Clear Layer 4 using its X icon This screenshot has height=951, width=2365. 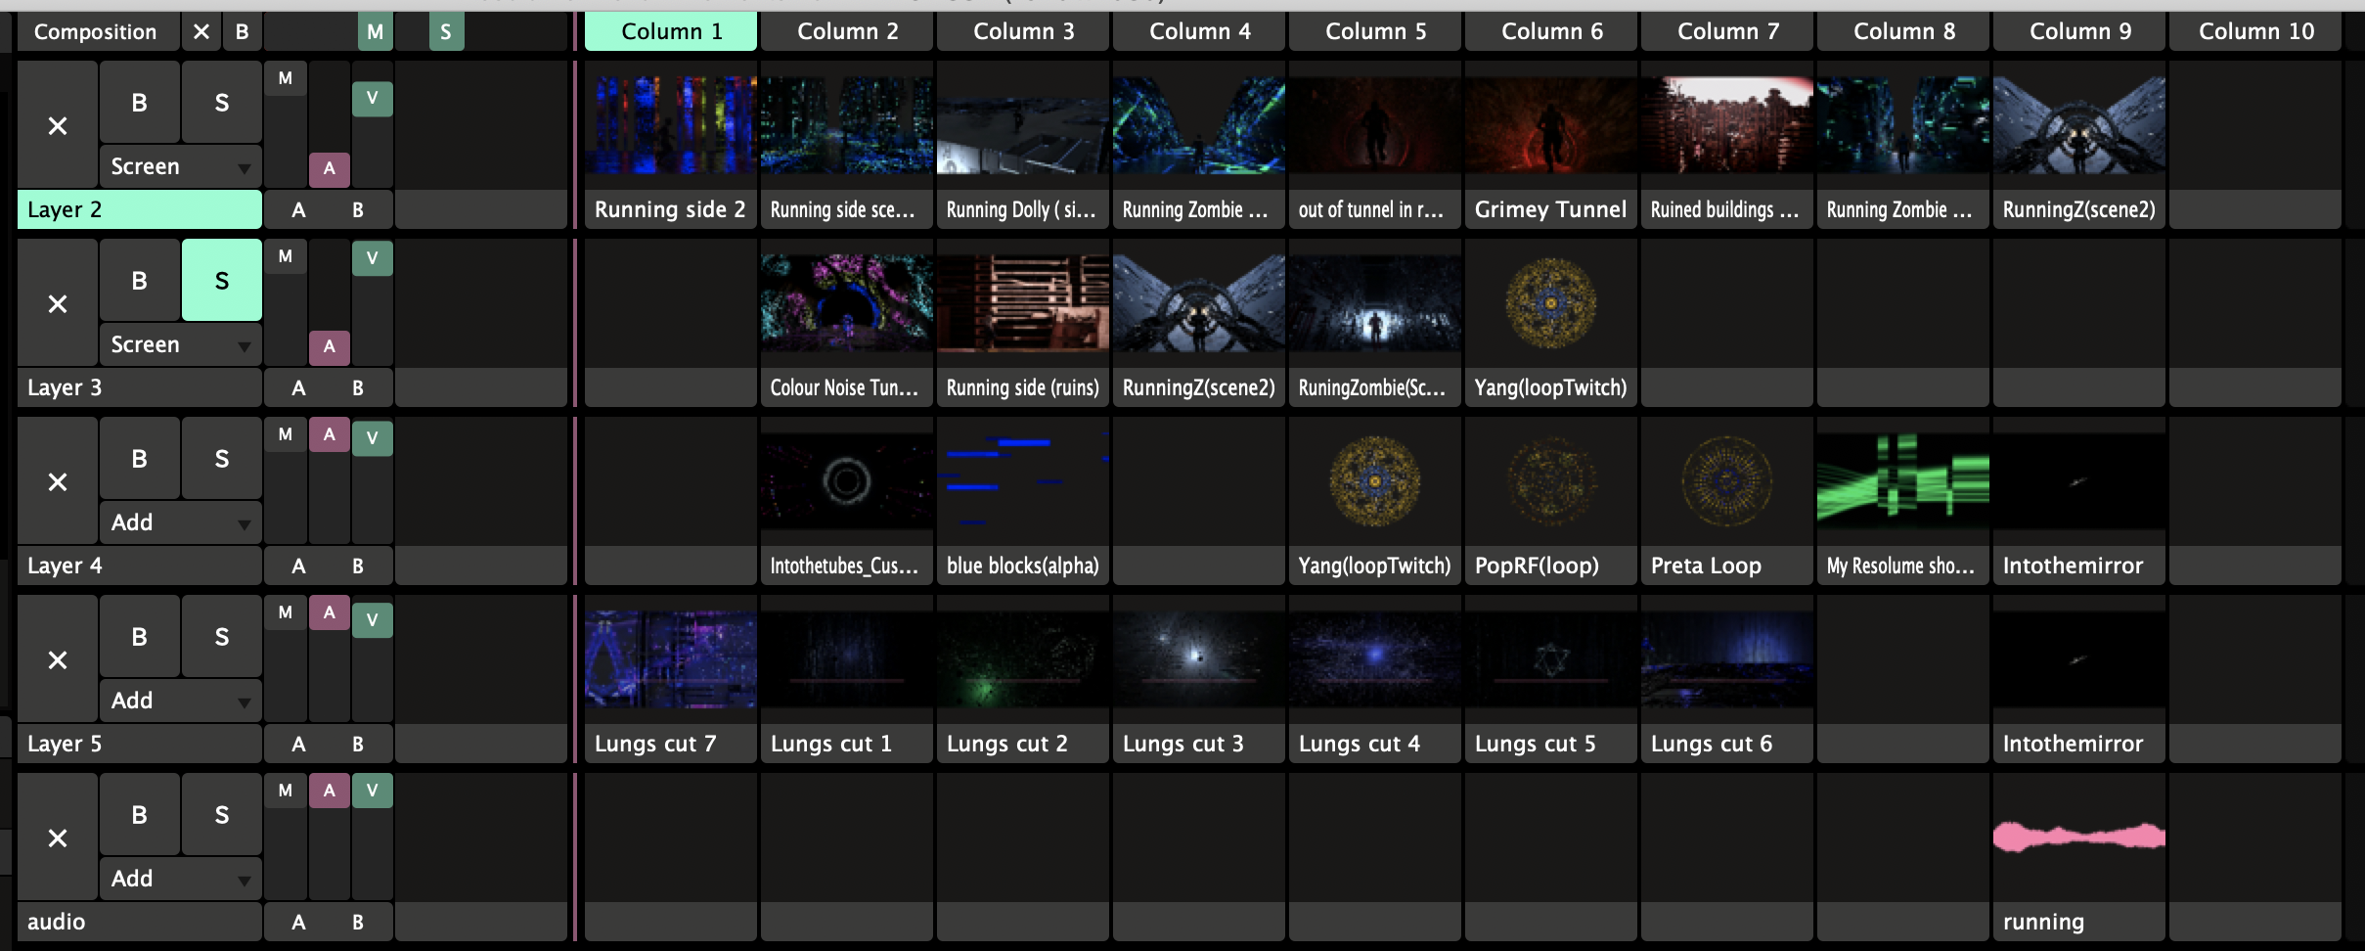tap(58, 482)
